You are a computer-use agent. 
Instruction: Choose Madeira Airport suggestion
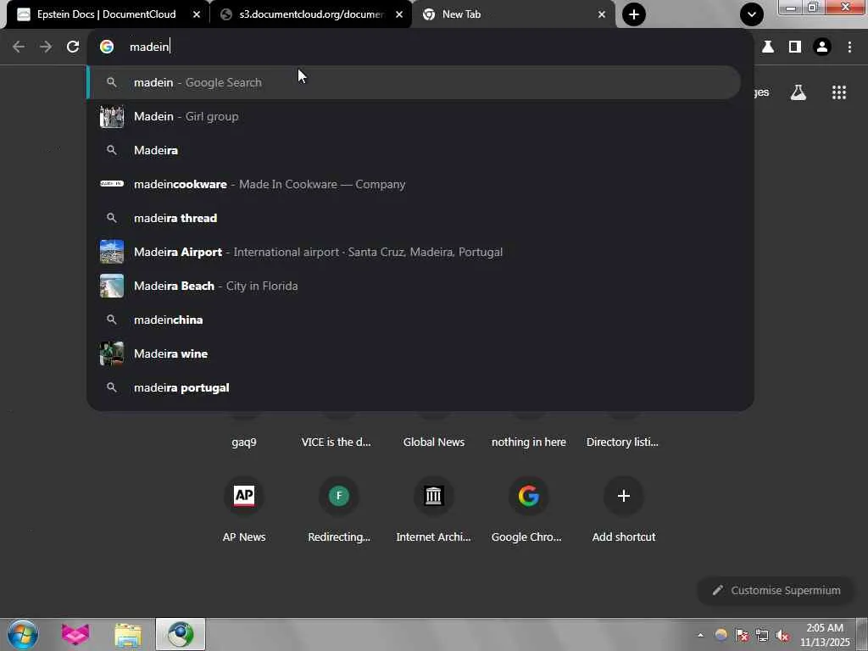point(414,252)
